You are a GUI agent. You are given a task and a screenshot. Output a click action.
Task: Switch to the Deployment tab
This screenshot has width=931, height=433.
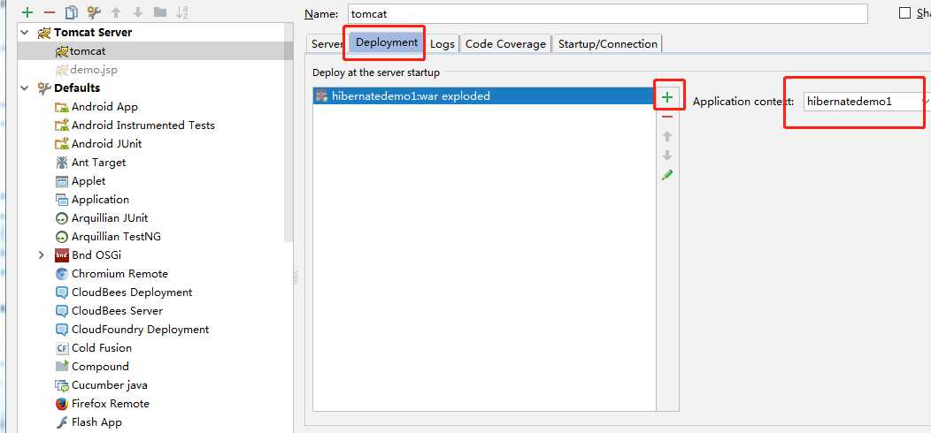387,42
